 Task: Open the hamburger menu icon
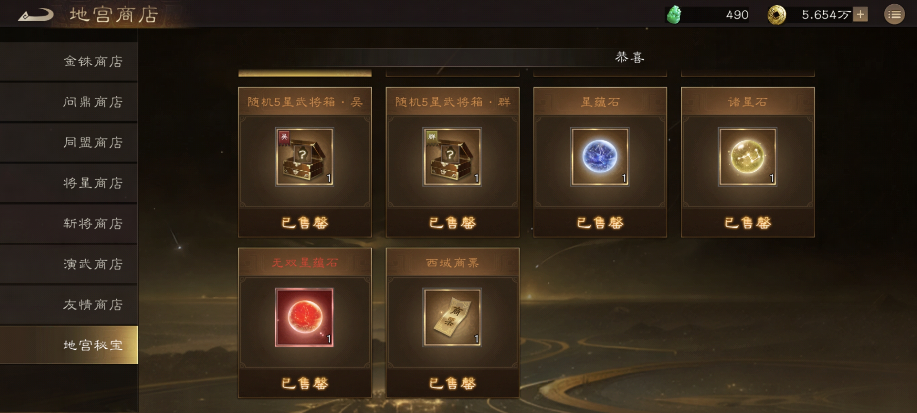[894, 14]
